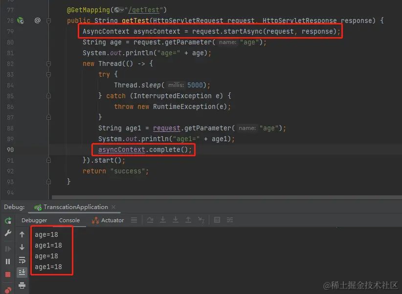402x294 pixels.
Task: Click the Resume Program icon
Action: [8, 249]
